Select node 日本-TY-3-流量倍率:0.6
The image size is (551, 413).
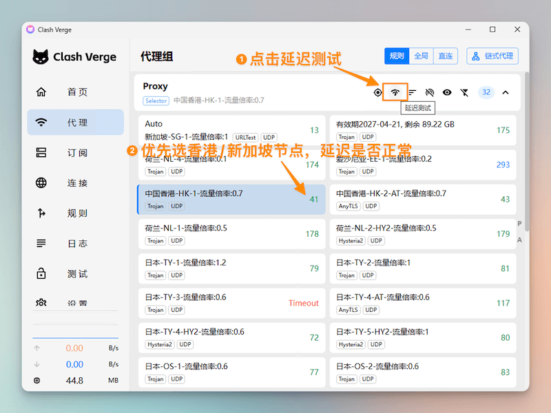231,303
